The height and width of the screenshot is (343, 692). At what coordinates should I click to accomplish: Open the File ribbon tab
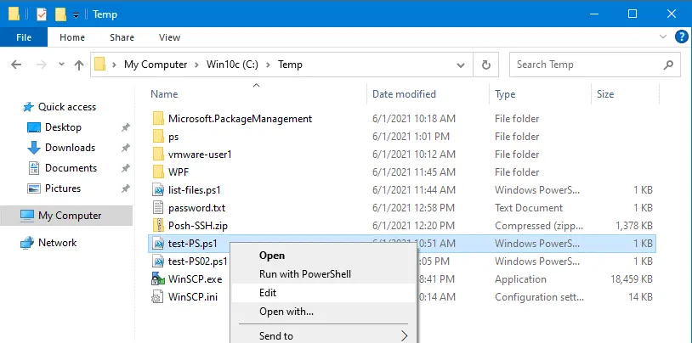24,37
